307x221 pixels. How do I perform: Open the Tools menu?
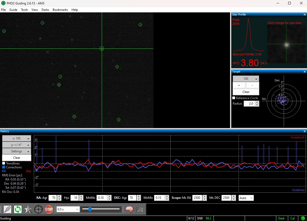coord(25,10)
